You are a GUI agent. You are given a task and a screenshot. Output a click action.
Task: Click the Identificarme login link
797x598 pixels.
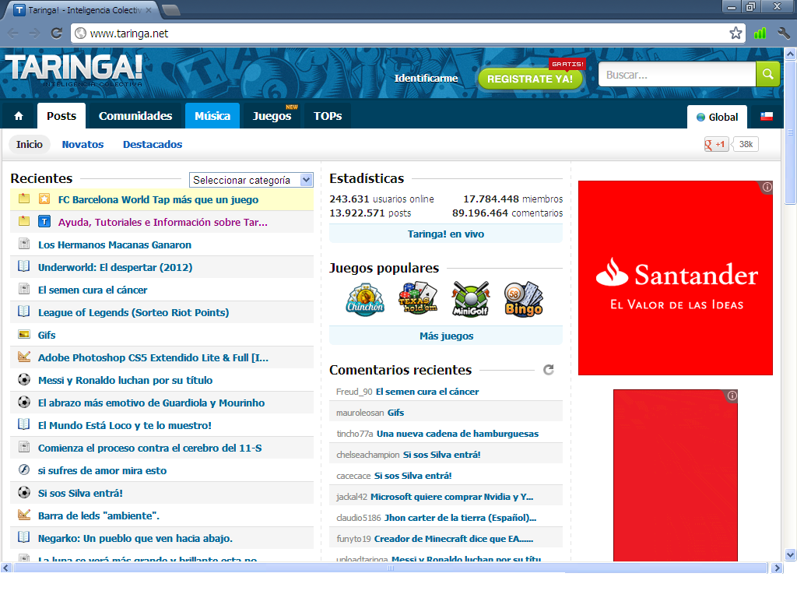(x=426, y=79)
